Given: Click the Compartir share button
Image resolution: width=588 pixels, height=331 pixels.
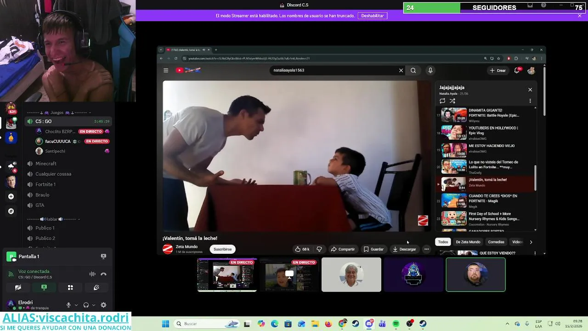Looking at the screenshot, I should [x=343, y=249].
